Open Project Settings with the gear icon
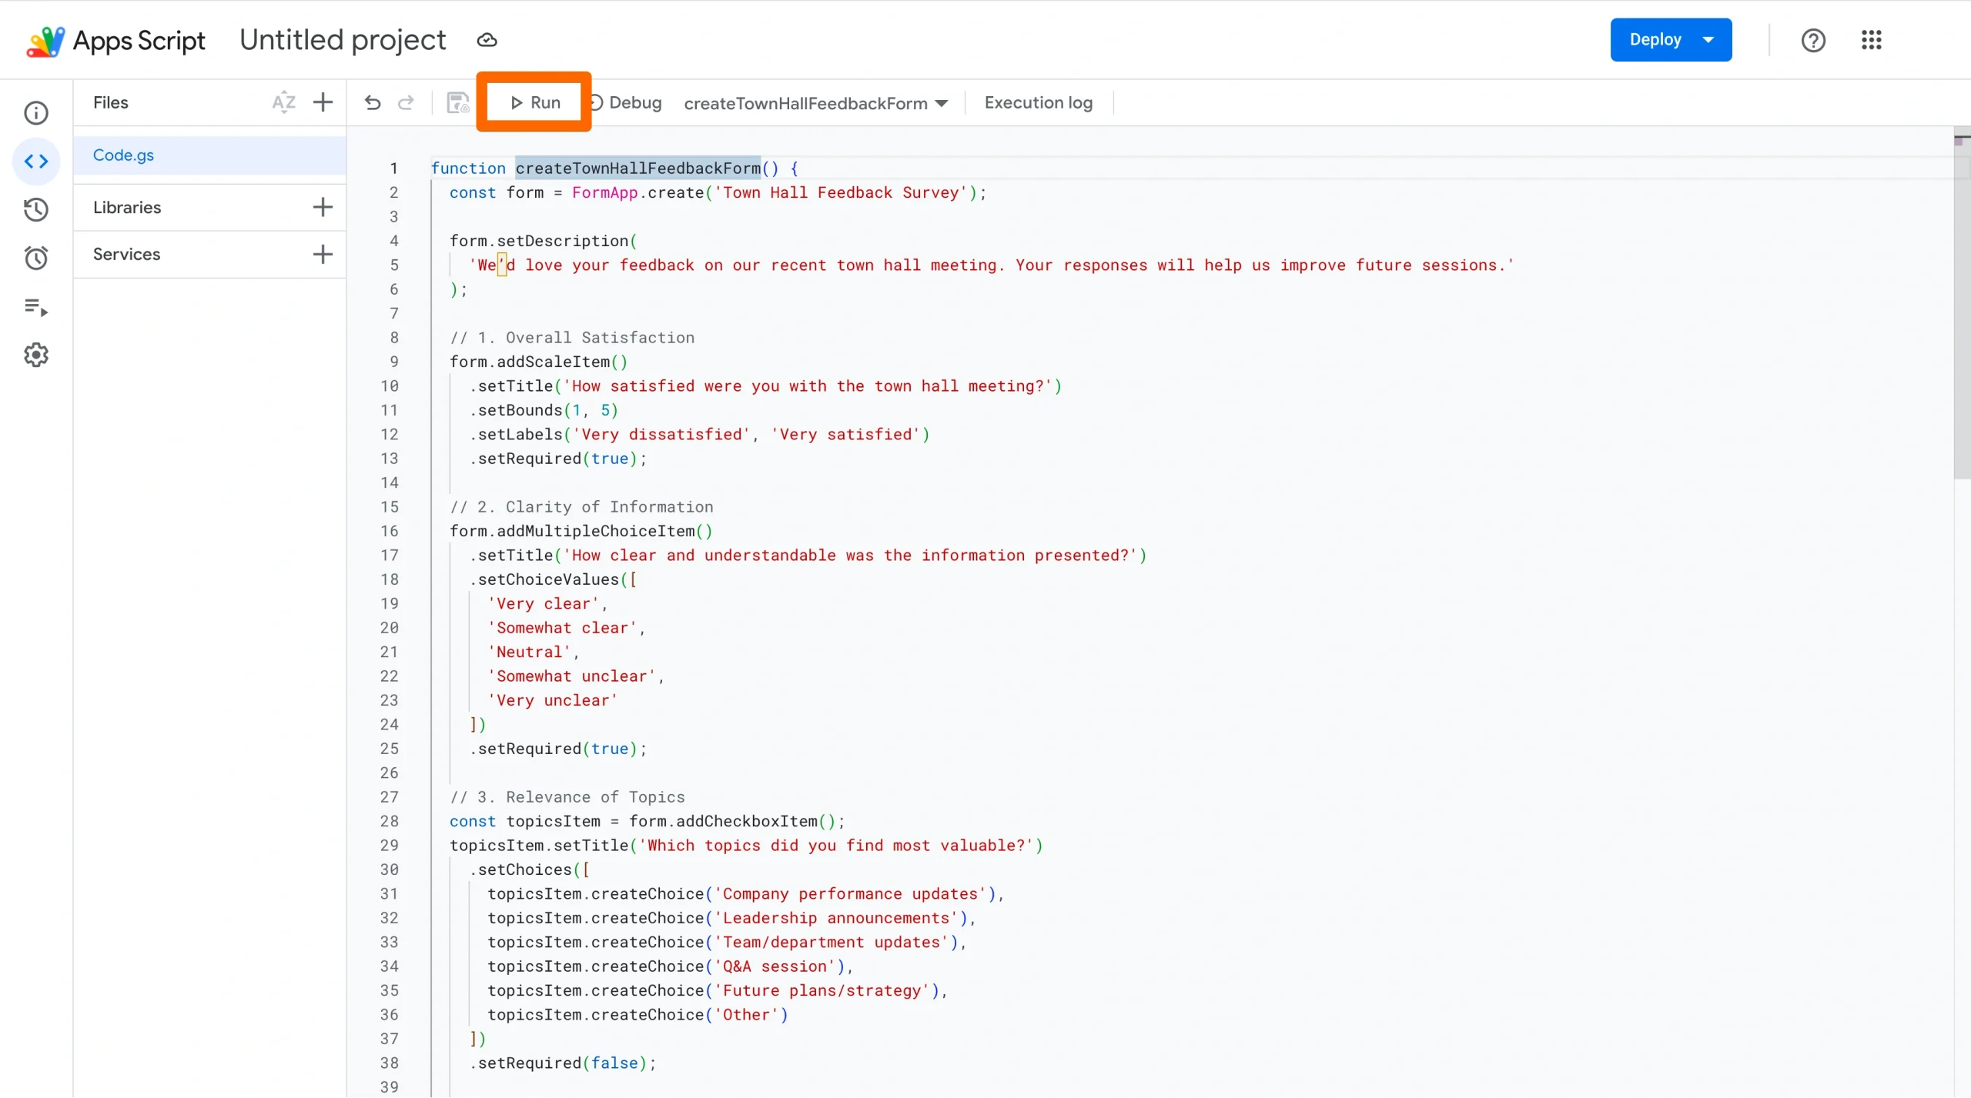The image size is (1971, 1098). pyautogui.click(x=36, y=354)
